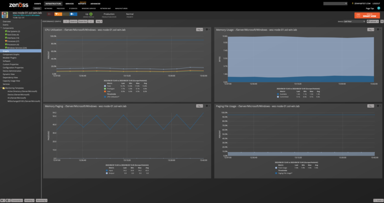Screen dimensions: 384x203
Task: Open the Performance Graphs Avg dropdown
Action: point(99,22)
